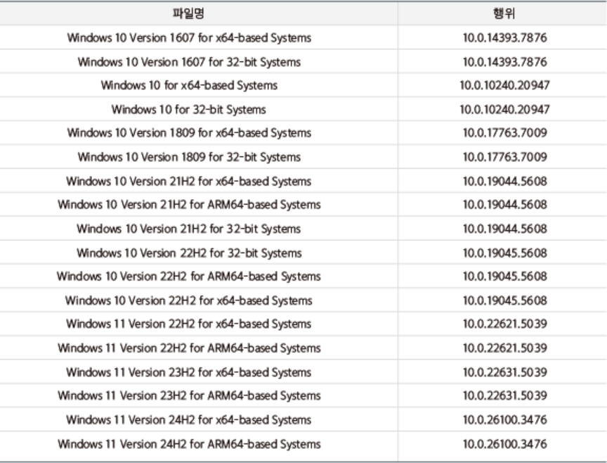Click Windows 10 for 32-bit Systems entry

(189, 109)
